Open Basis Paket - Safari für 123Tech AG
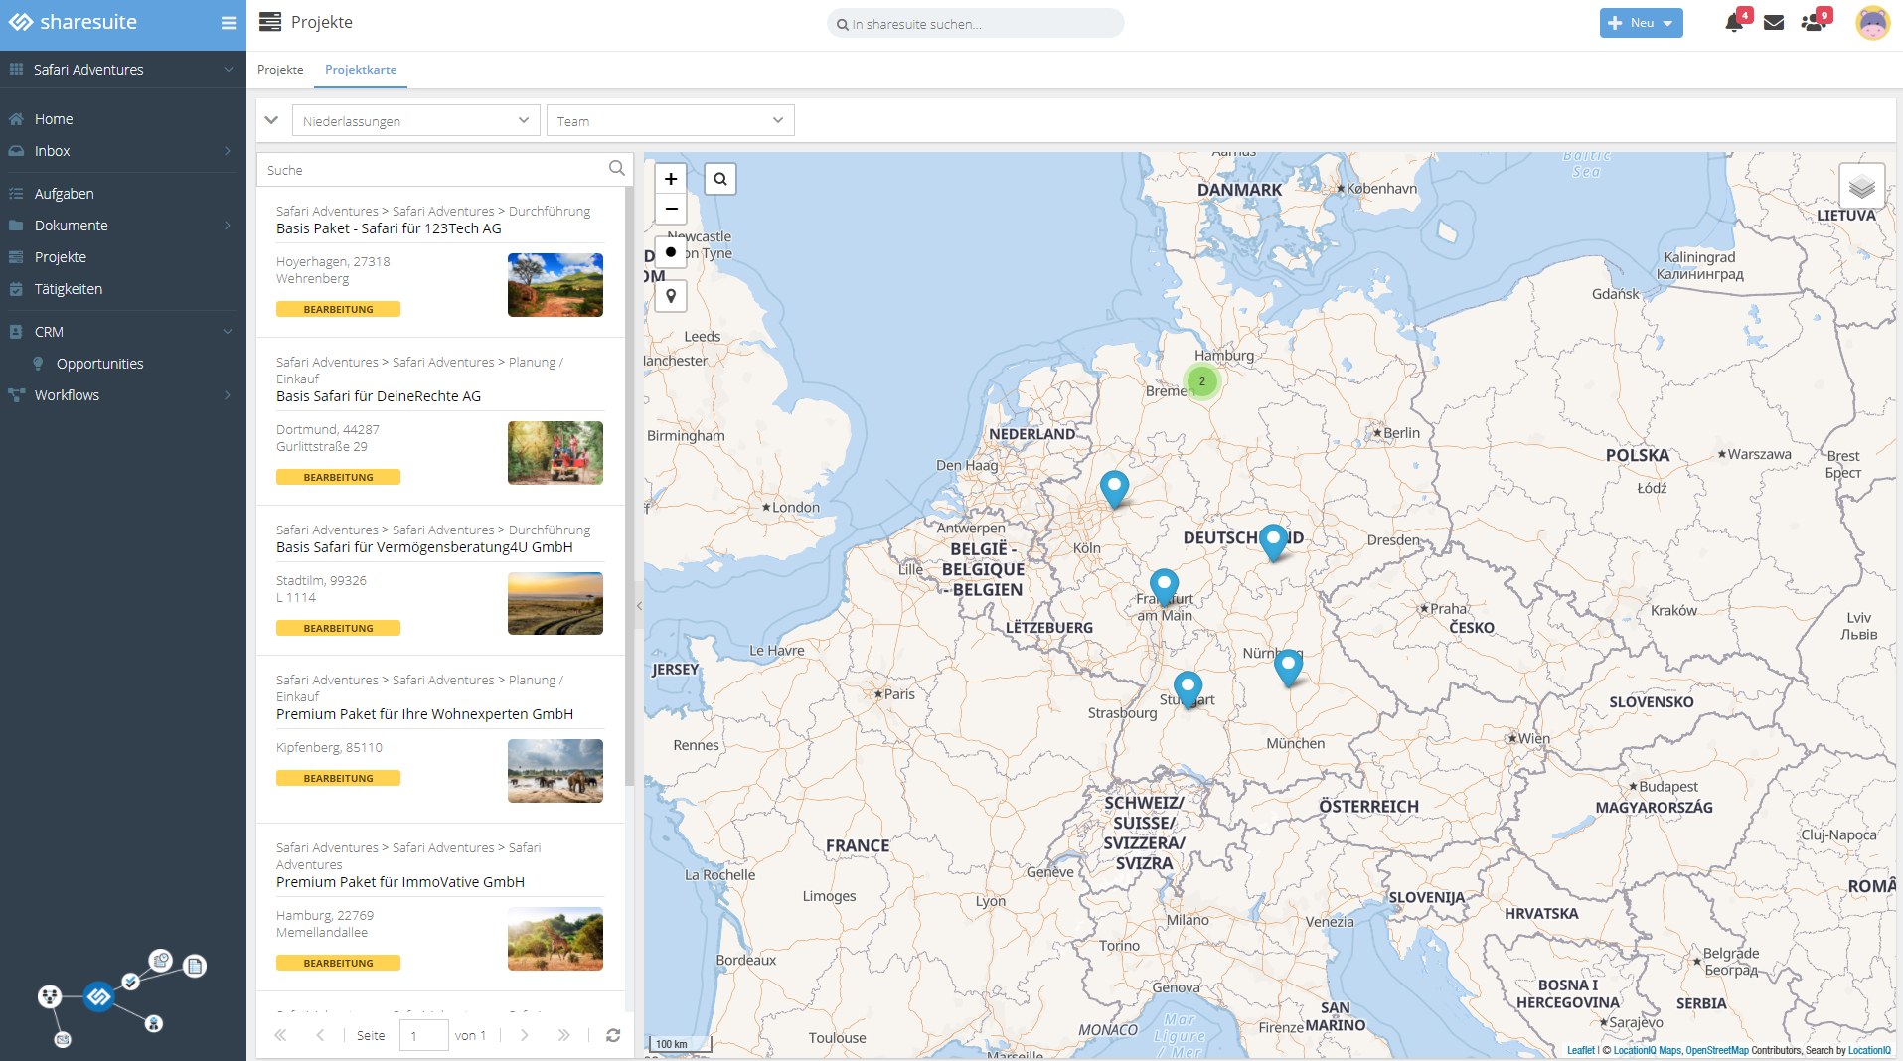Image resolution: width=1903 pixels, height=1061 pixels. [389, 228]
